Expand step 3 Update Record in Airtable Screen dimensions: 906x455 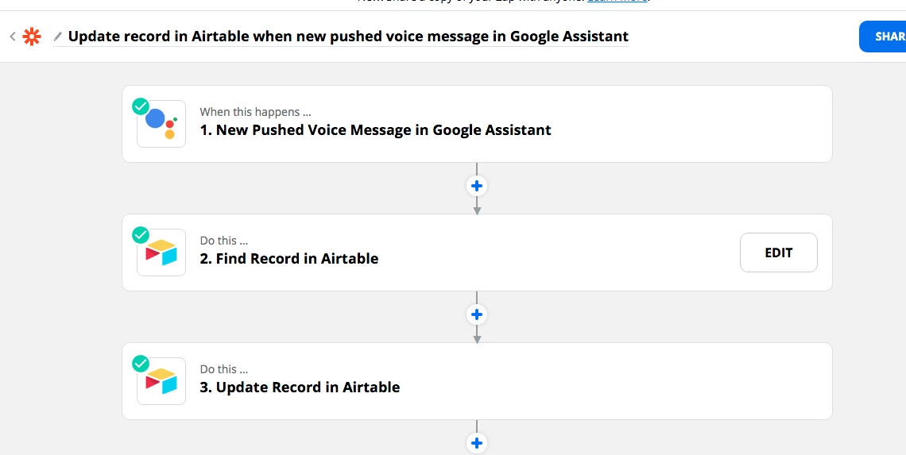pyautogui.click(x=477, y=381)
